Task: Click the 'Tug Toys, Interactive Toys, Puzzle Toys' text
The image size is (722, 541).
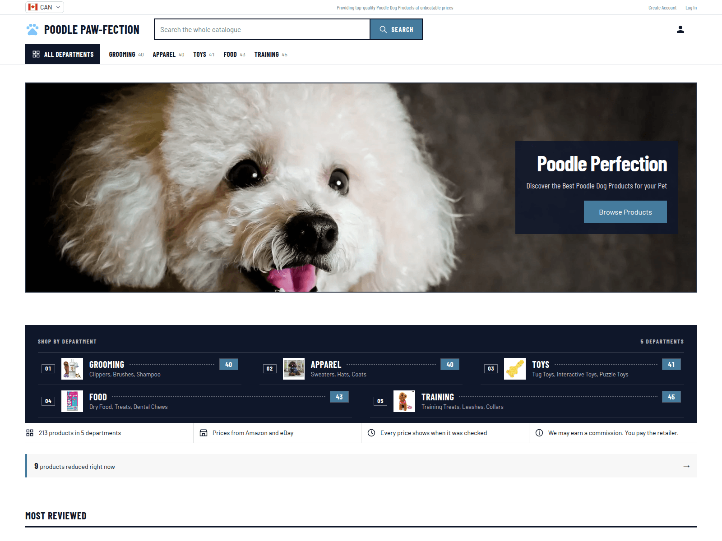Action: (580, 374)
